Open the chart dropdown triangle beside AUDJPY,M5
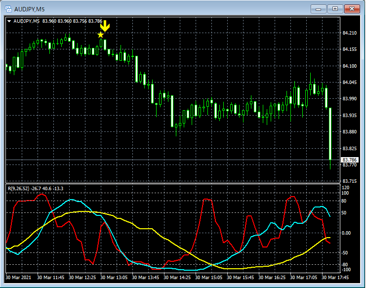Viewport: 366px width, 288px height. pyautogui.click(x=9, y=21)
